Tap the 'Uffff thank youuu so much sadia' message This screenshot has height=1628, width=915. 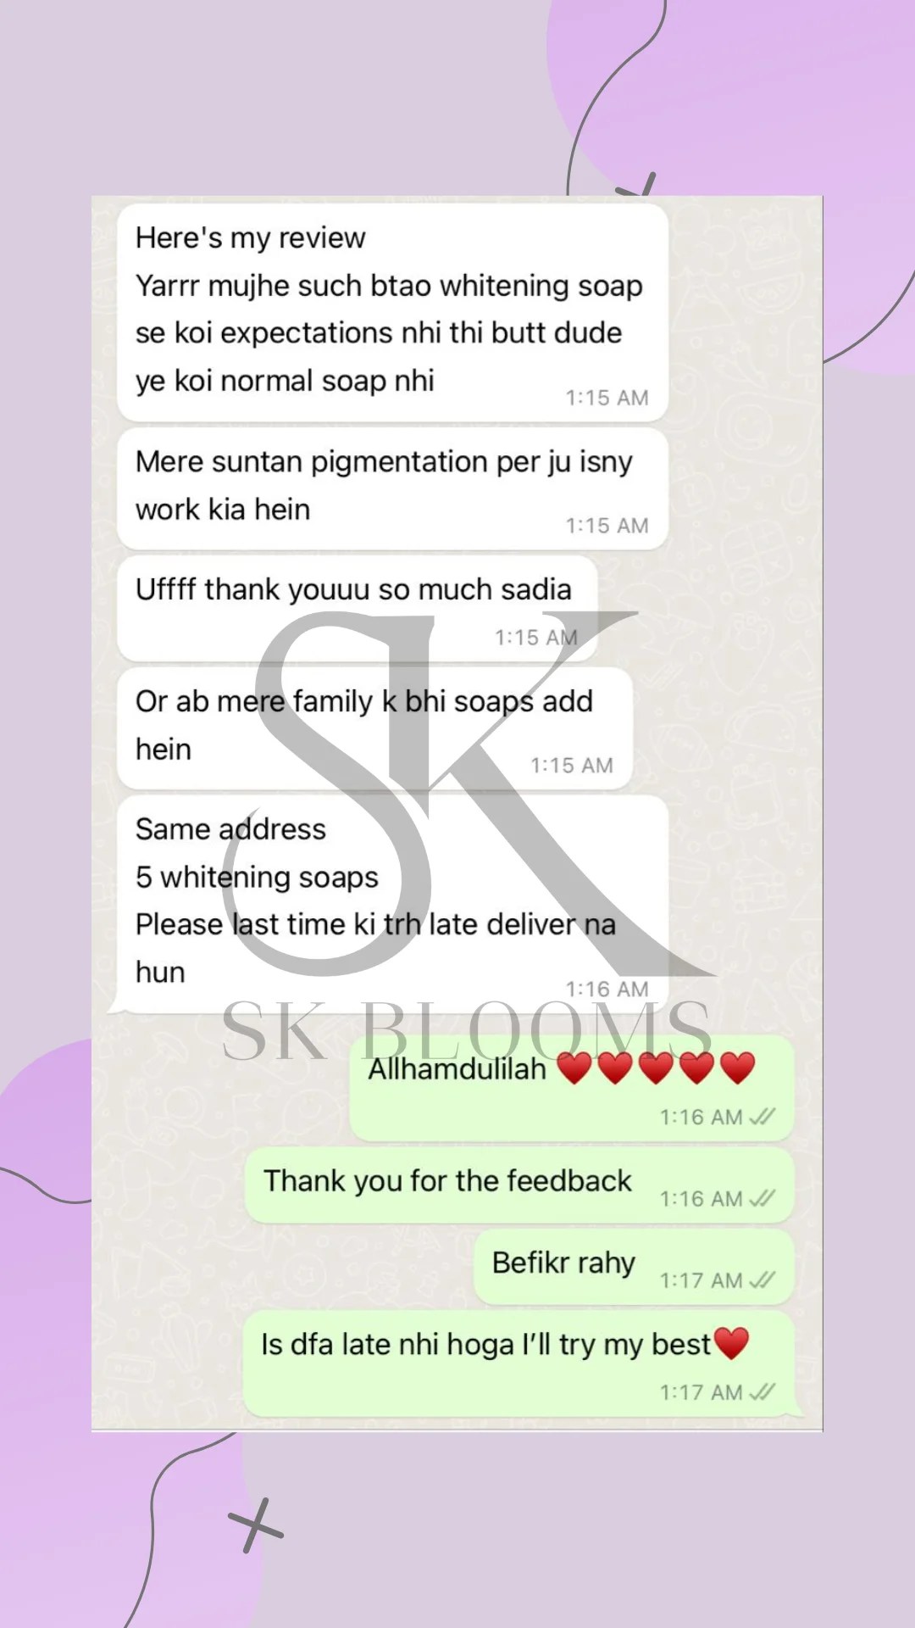coord(357,609)
